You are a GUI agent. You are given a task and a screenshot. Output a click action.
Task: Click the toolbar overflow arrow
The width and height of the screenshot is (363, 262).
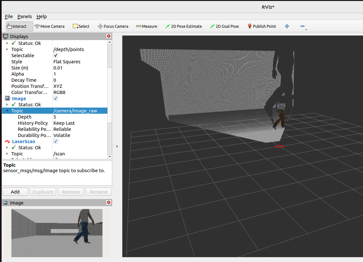tap(306, 30)
